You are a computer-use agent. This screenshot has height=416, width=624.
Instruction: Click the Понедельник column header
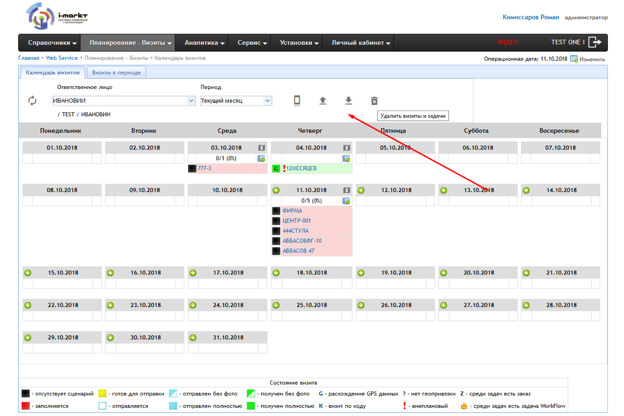[x=60, y=131]
